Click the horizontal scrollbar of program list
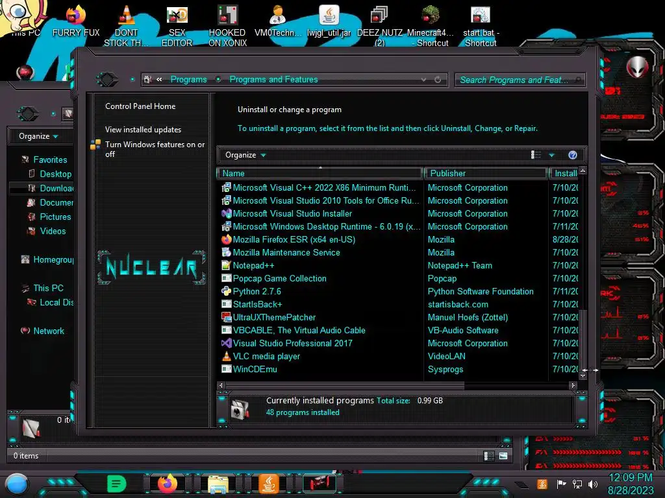 point(345,385)
